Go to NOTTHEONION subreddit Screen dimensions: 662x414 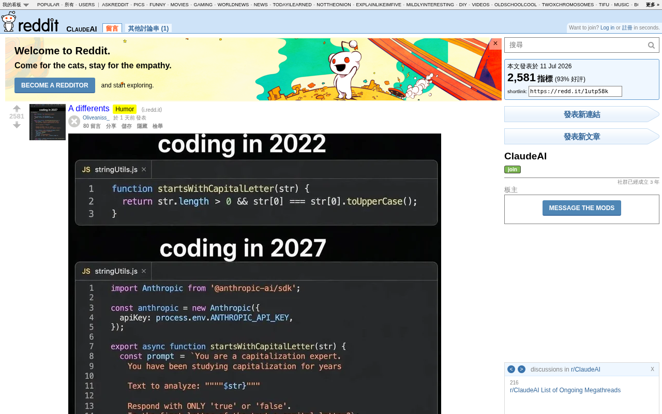(334, 5)
